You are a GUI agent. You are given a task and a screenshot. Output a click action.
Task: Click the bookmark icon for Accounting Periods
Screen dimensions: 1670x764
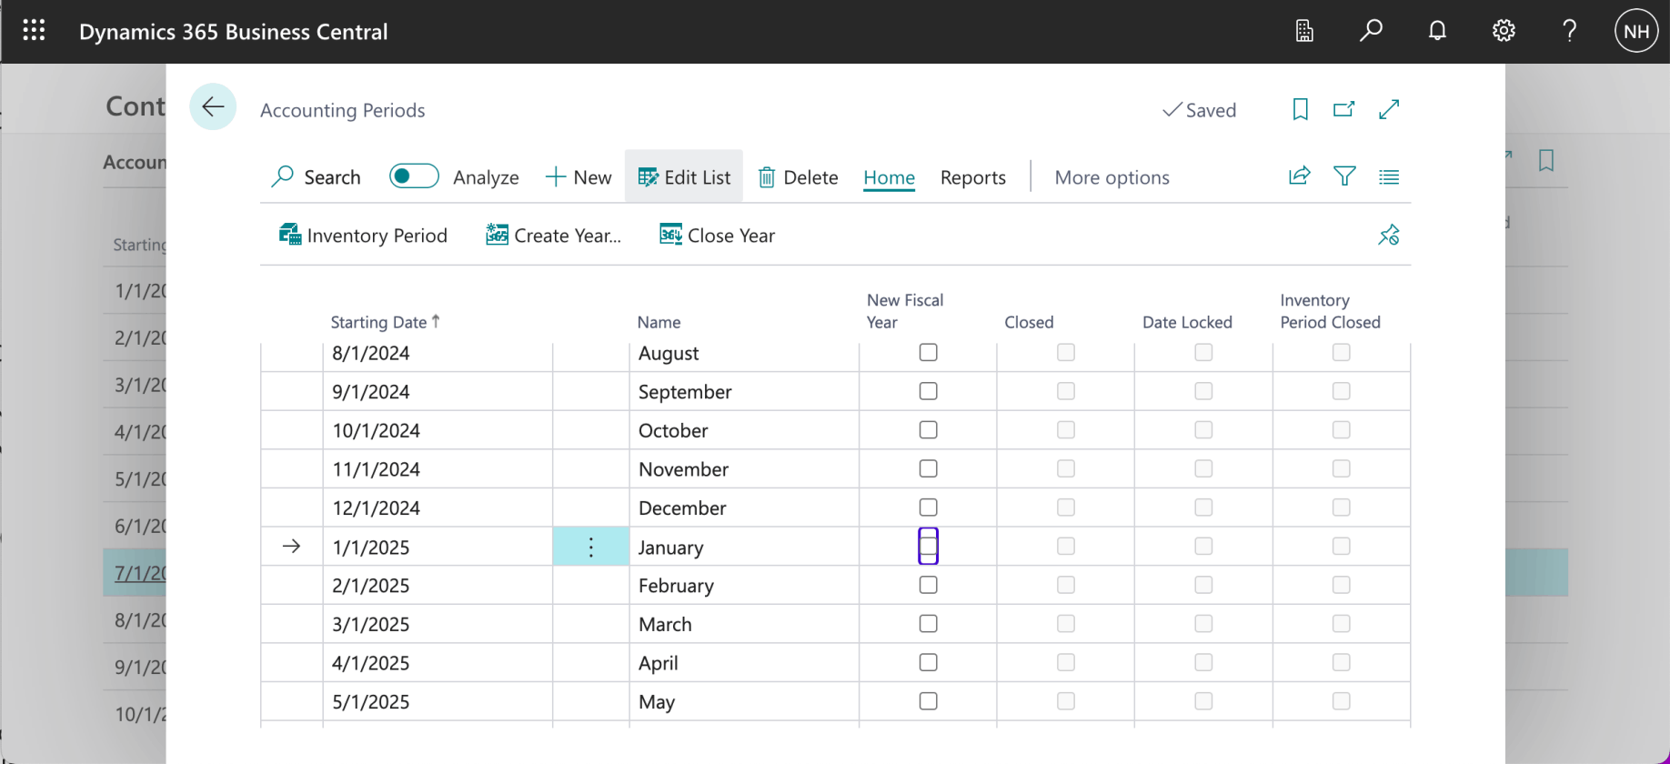click(1301, 110)
